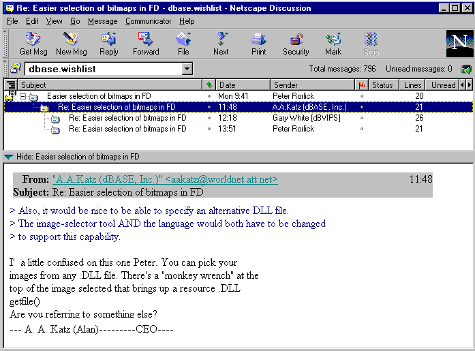Click the File toolbar icon
475x351 pixels.
[183, 43]
